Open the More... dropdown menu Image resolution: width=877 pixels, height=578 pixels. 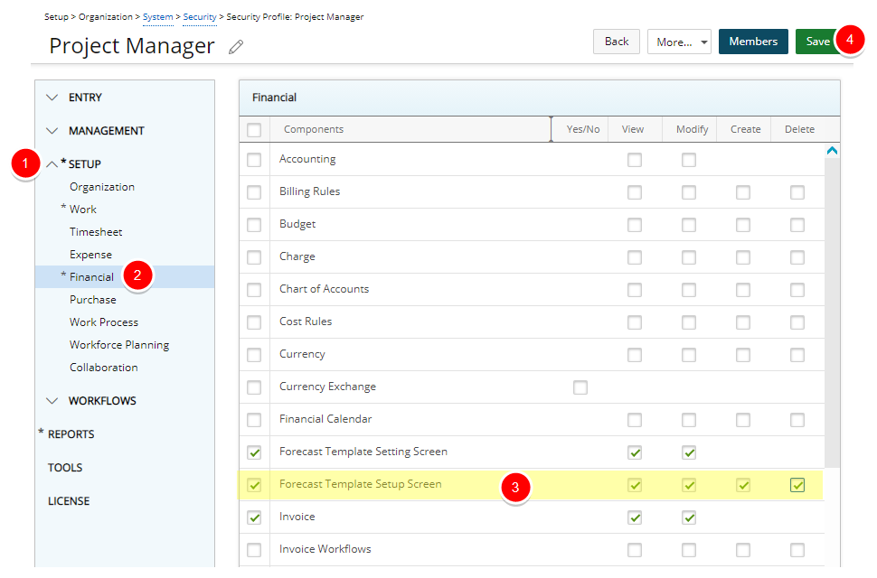pos(679,42)
